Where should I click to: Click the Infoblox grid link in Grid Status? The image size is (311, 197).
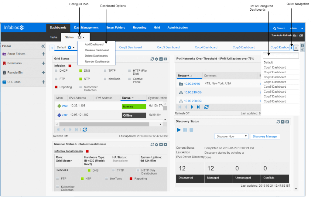click(60, 66)
